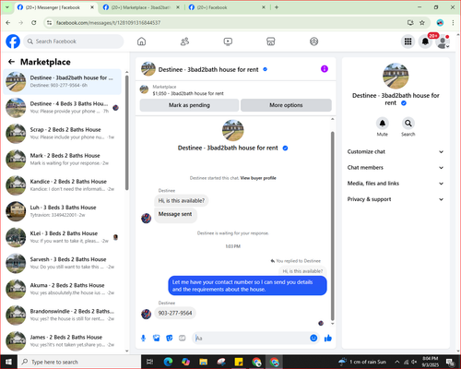461x369 pixels.
Task: Switch to Marketplace browser tab
Action: [x=141, y=7]
